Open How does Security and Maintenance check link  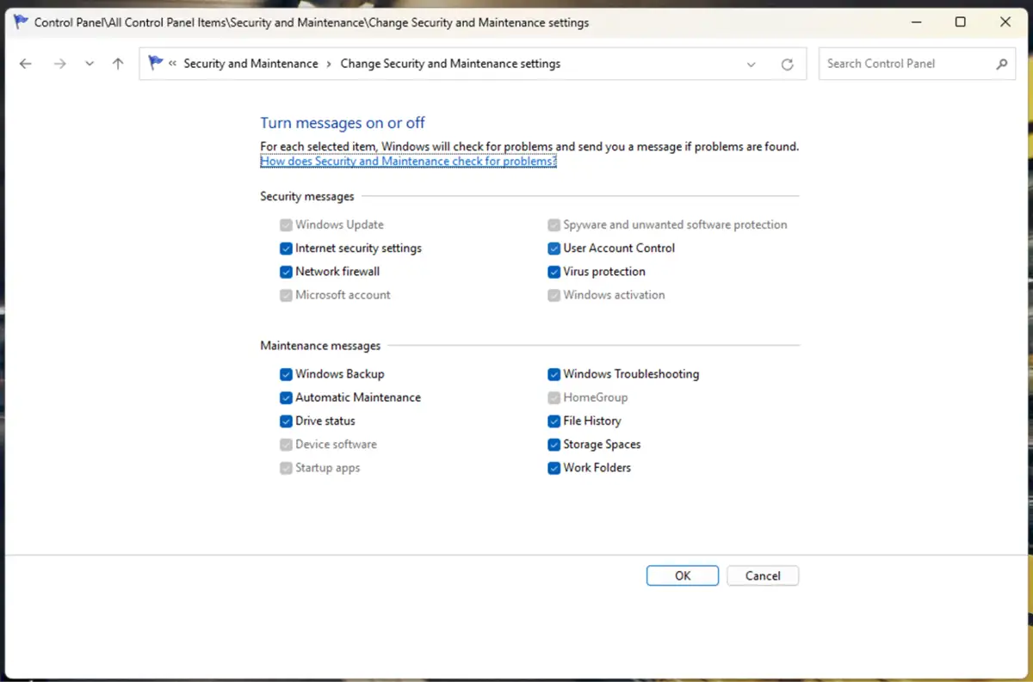(408, 161)
